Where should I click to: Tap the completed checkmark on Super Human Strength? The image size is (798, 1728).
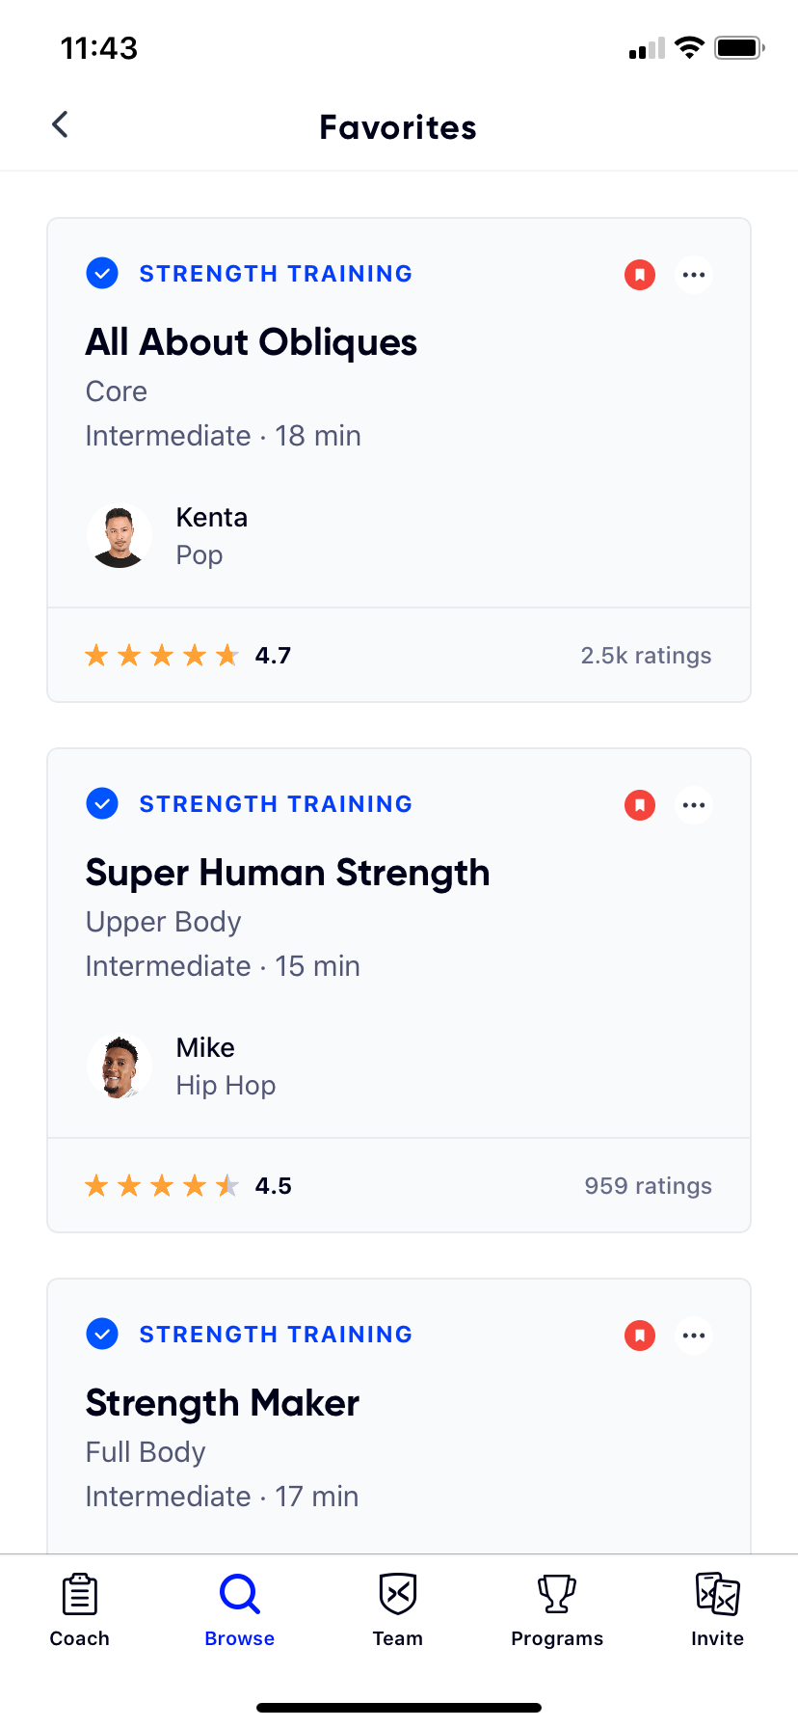coord(102,803)
